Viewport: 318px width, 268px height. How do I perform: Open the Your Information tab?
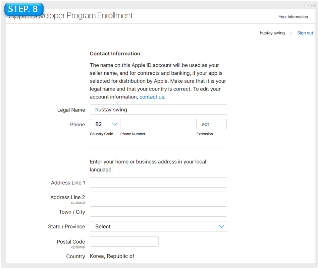(293, 17)
